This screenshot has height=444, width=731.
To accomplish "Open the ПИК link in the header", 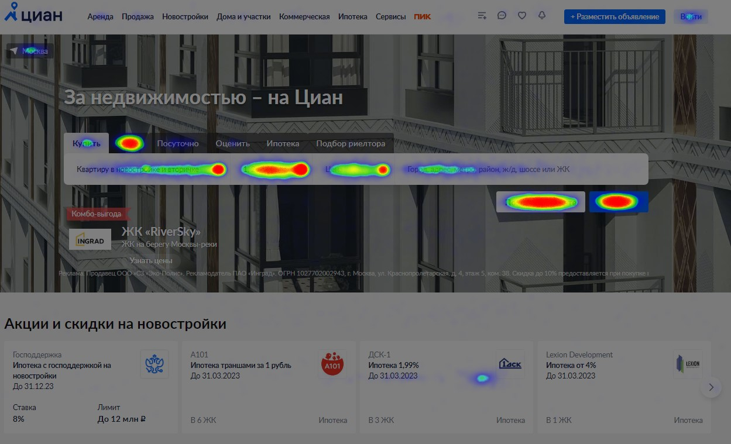I will [x=422, y=16].
